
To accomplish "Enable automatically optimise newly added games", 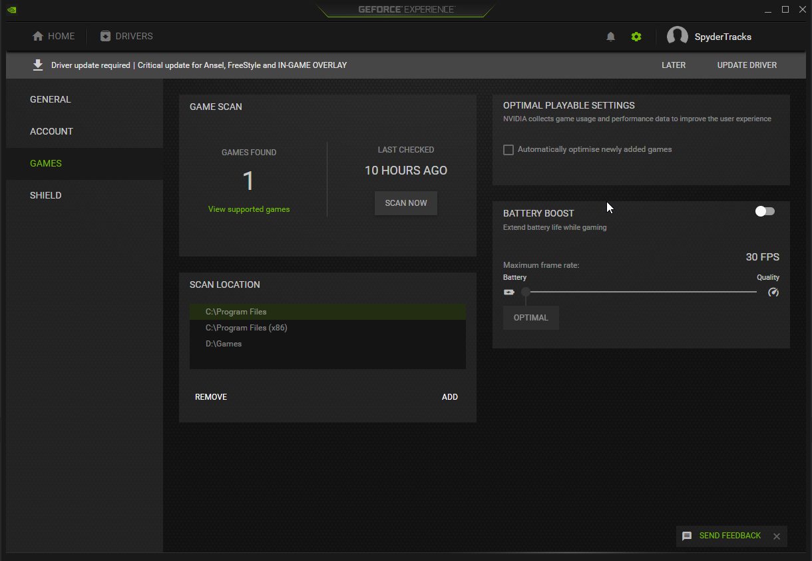I will (508, 150).
